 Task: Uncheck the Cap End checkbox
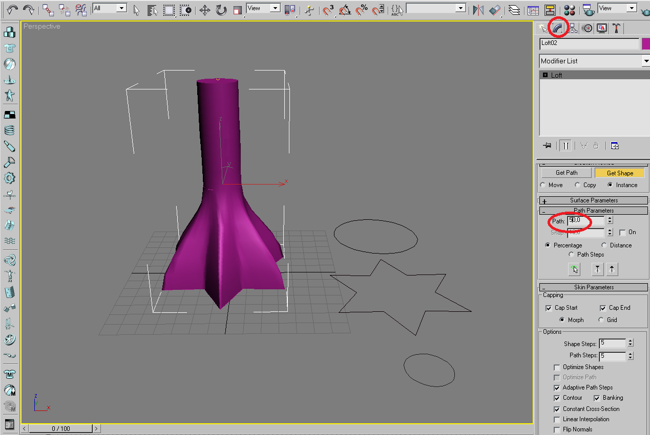tap(603, 308)
